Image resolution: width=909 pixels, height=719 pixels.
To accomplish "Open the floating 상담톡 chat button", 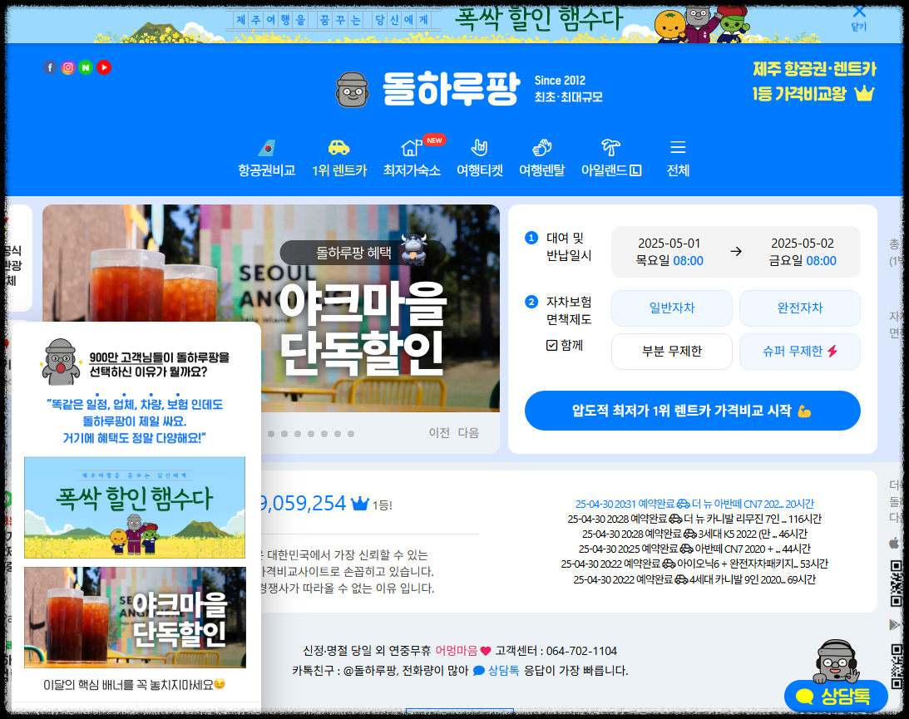I will pyautogui.click(x=835, y=696).
